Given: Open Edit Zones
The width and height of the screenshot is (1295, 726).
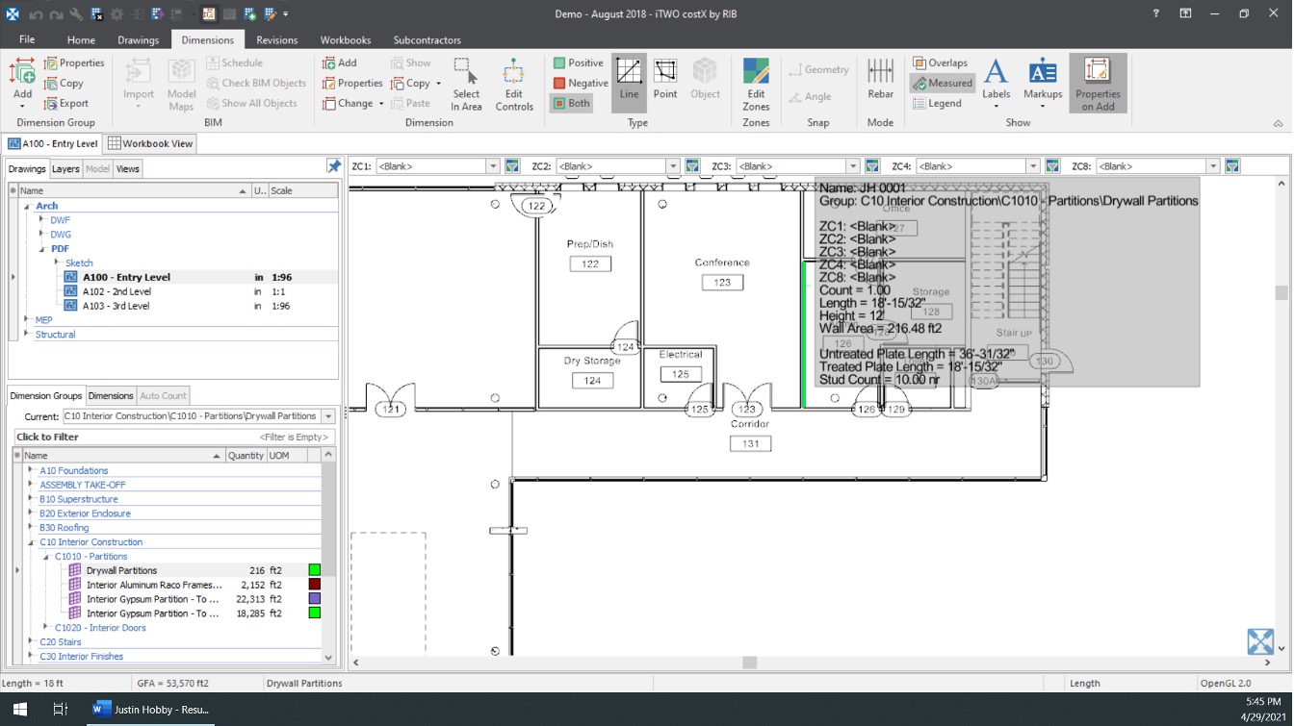Looking at the screenshot, I should [756, 84].
